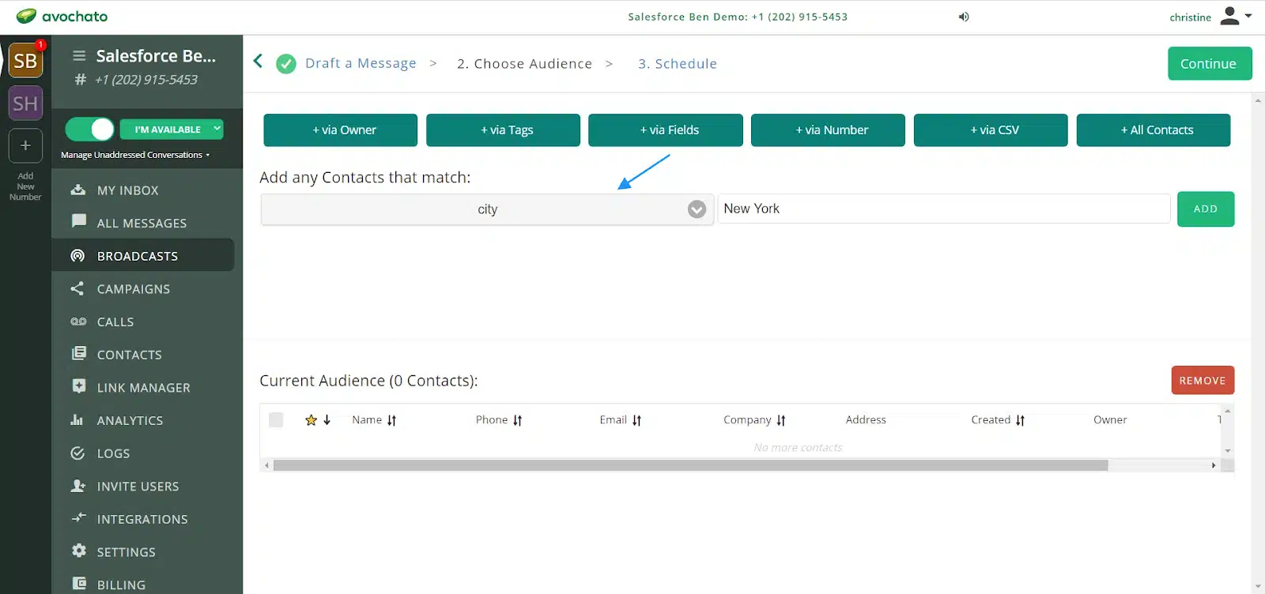Click the Owner column header
Viewport: 1265px width, 594px height.
pos(1110,420)
